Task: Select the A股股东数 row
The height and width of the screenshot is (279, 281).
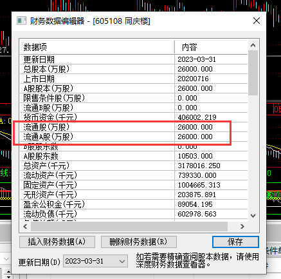Action: pyautogui.click(x=134, y=156)
